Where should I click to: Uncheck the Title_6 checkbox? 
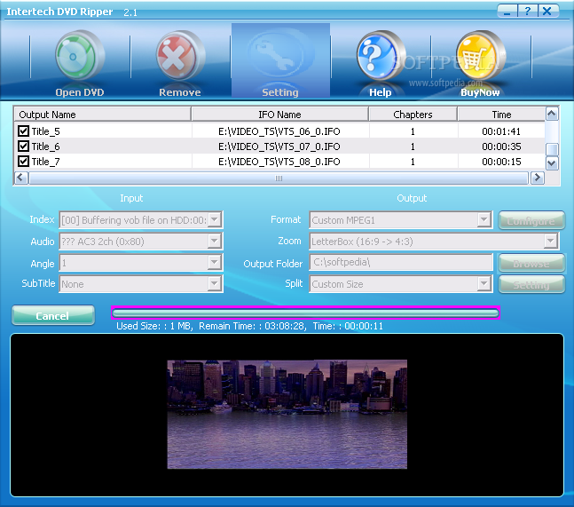[x=23, y=147]
